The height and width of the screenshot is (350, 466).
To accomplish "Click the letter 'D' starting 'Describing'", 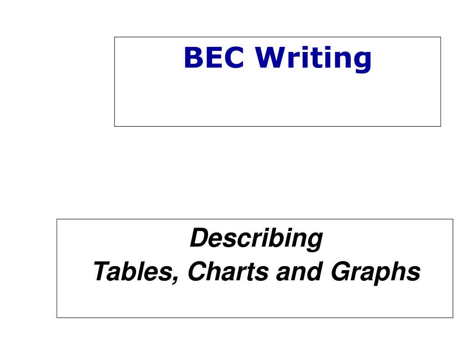I will 201,237.
